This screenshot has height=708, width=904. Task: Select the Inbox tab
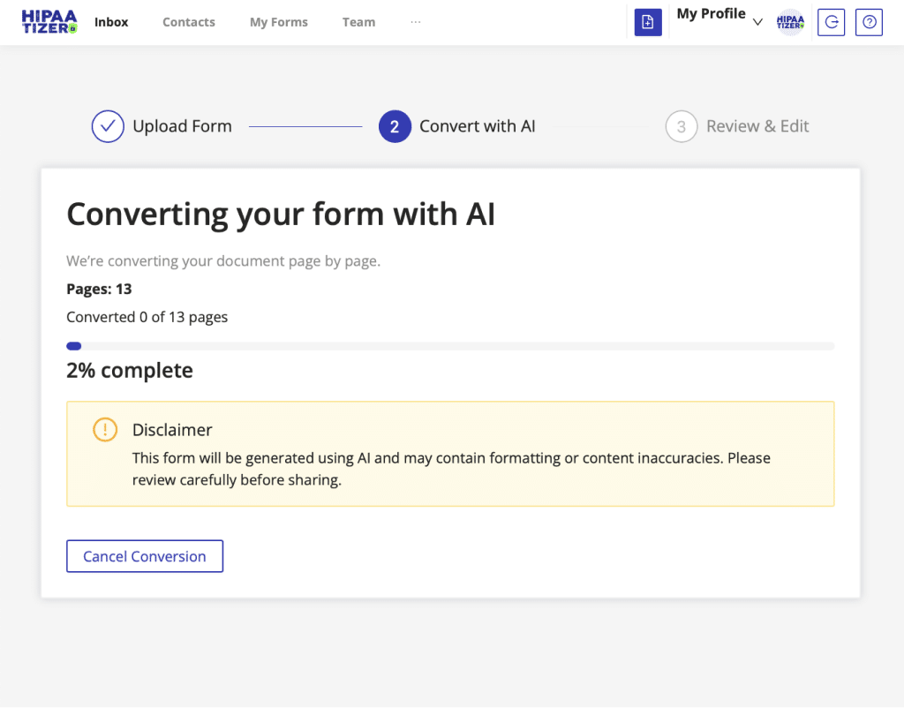tap(110, 22)
